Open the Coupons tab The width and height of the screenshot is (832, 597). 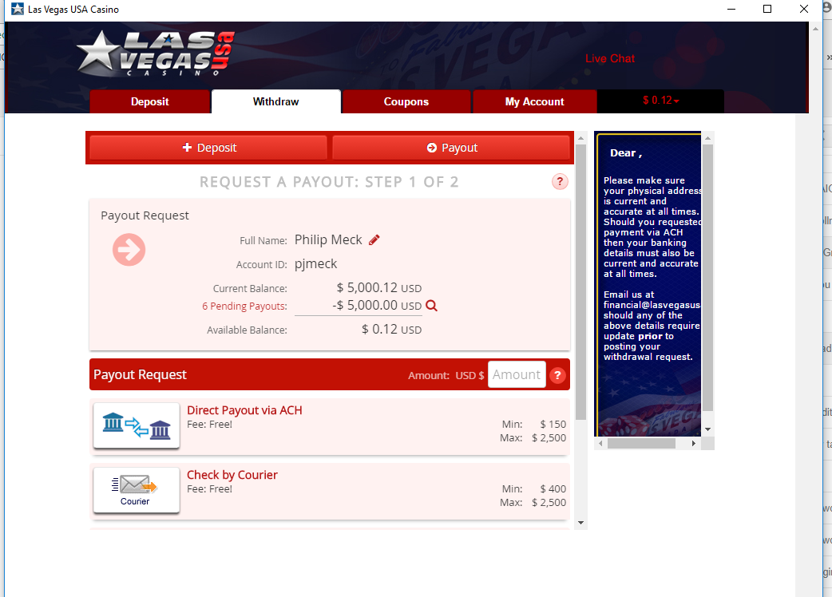406,102
